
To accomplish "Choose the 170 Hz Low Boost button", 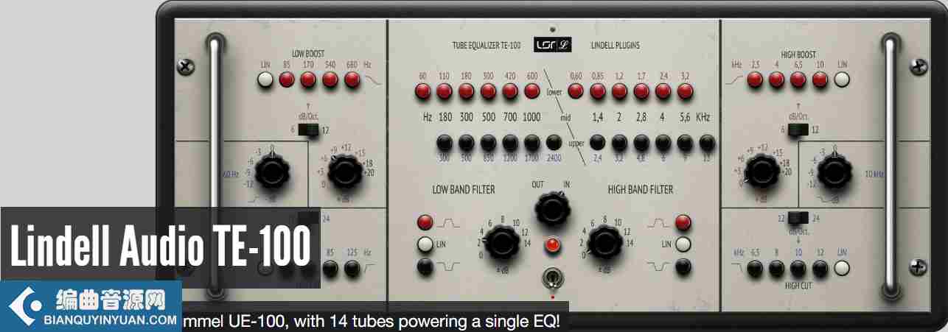I will [309, 80].
